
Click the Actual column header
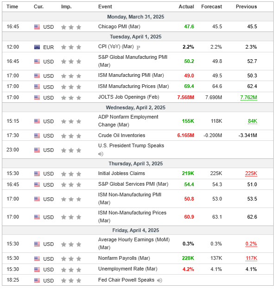click(x=186, y=6)
